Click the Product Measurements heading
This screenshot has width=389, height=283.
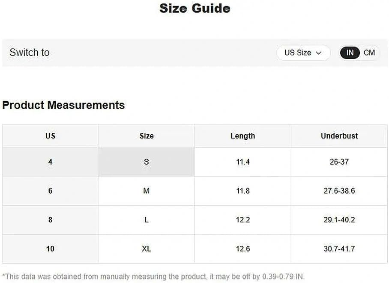pyautogui.click(x=63, y=105)
